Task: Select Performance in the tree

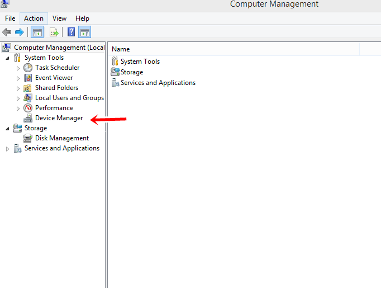Action: tap(54, 108)
